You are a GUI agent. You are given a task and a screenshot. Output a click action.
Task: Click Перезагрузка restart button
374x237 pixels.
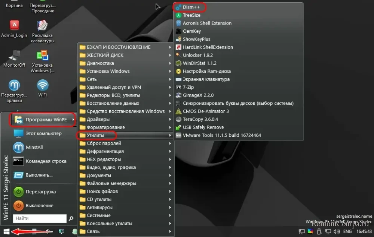pos(43,192)
